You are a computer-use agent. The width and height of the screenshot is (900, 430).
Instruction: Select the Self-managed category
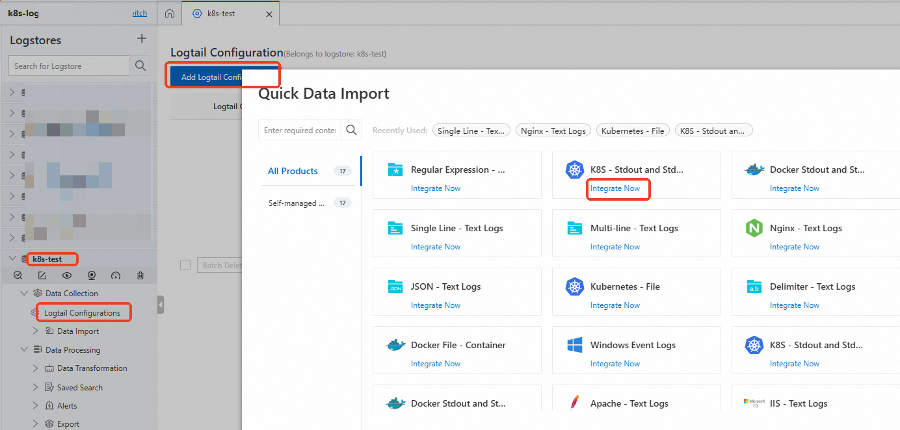pos(297,203)
